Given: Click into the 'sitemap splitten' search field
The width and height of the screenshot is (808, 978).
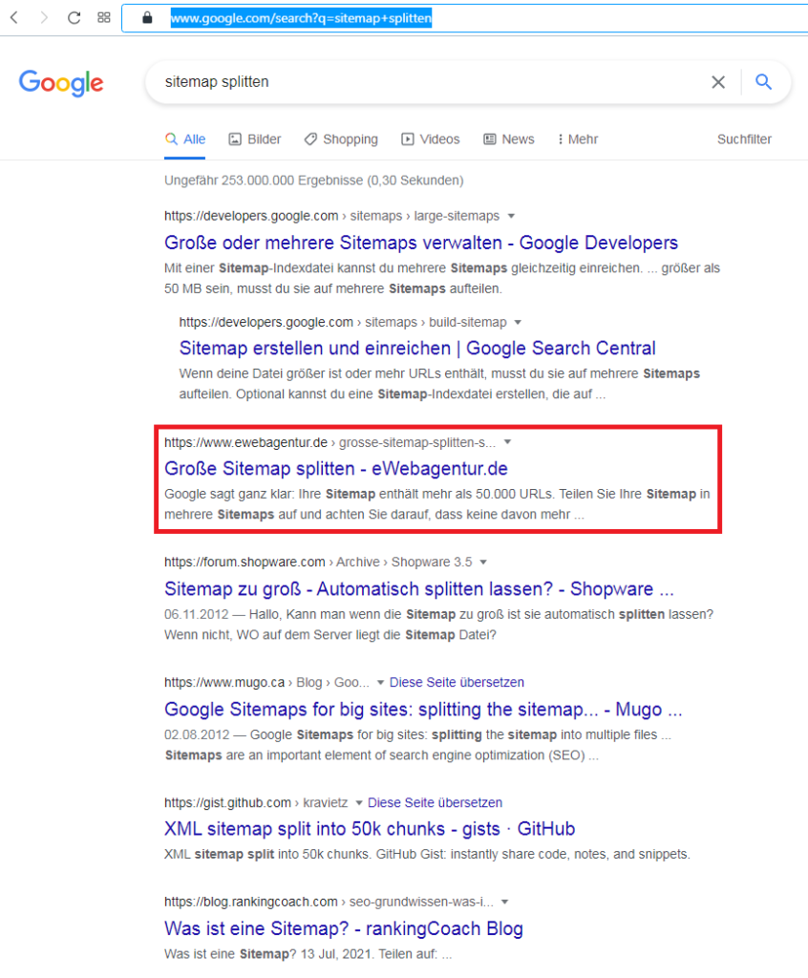Looking at the screenshot, I should [x=424, y=82].
